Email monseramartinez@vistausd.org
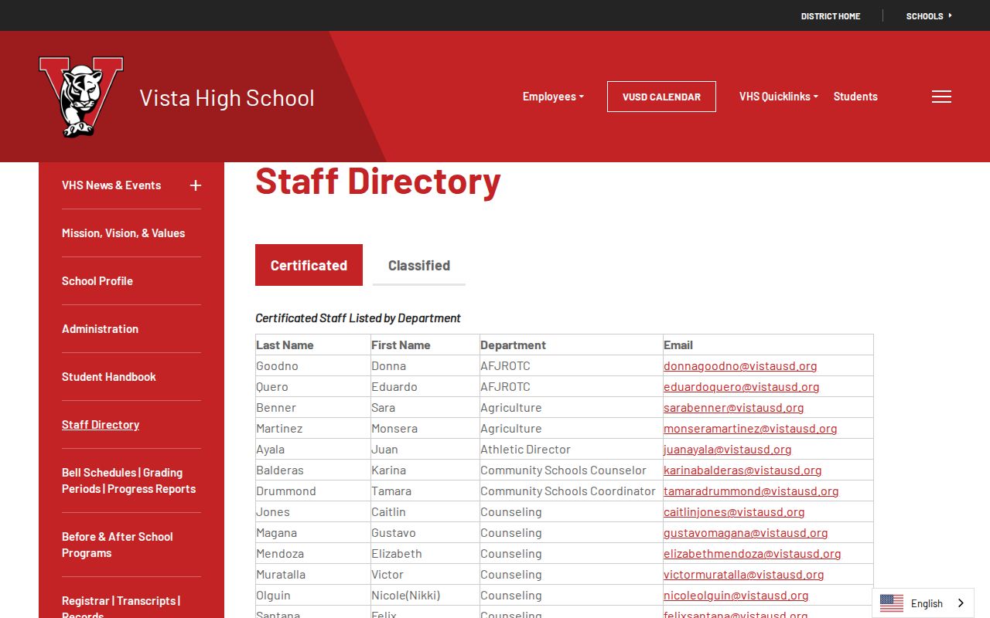Viewport: 990px width, 618px height. pyautogui.click(x=750, y=429)
